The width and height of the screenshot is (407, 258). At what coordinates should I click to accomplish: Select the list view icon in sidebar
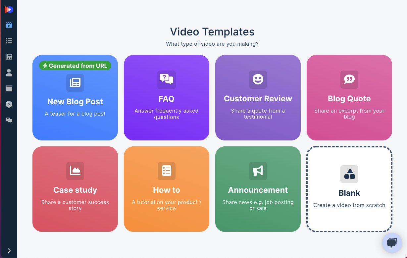pos(8,41)
